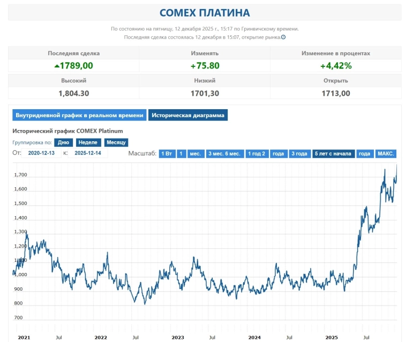The width and height of the screenshot is (406, 342).
Task: Switch to 'Историческая диаграмма' tab
Action: [x=188, y=115]
